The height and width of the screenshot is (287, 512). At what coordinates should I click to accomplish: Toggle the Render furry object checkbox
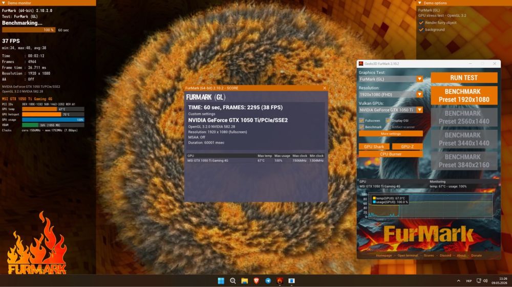tap(421, 23)
